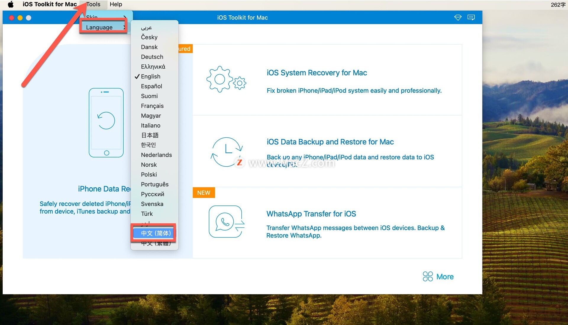Open the iOS Toolkit for Mac app menu
Screen dimensions: 568x325
[x=50, y=4]
